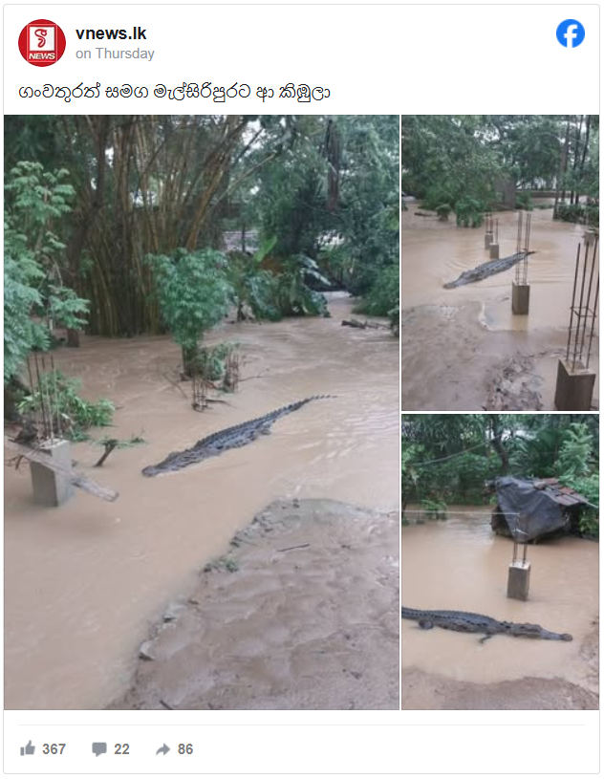Open the large left flood photo
604x779 pixels.
[x=202, y=412]
